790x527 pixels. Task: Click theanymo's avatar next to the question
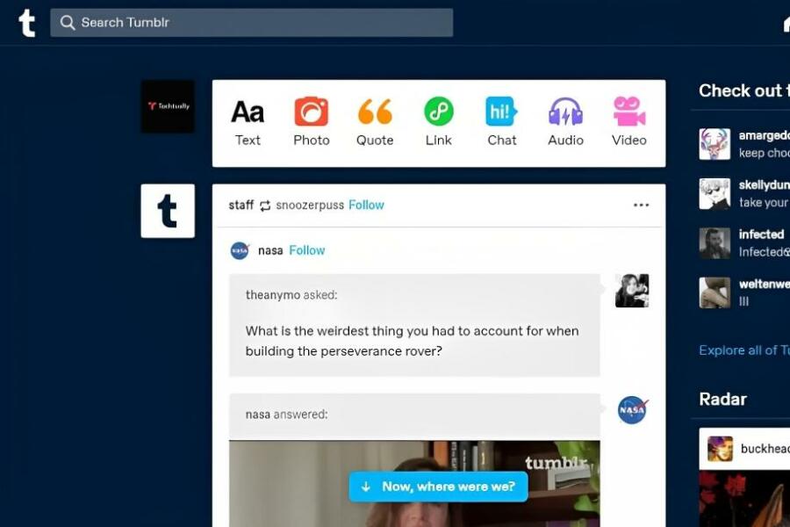coord(632,291)
